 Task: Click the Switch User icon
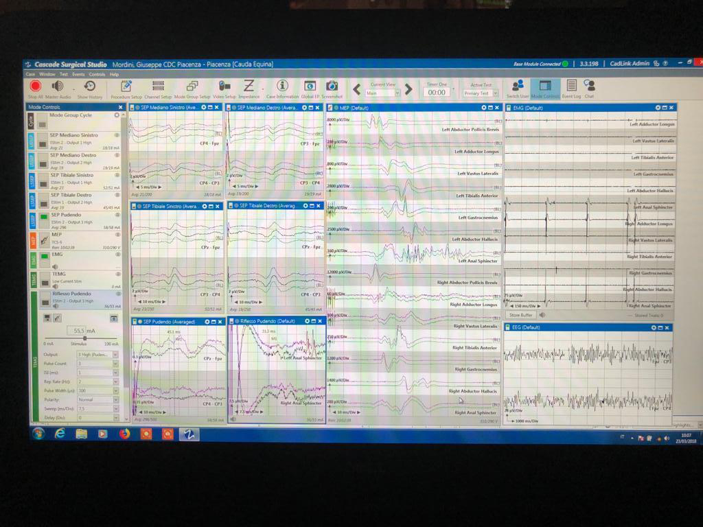pyautogui.click(x=518, y=87)
